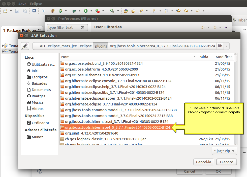Sort files by the Modificat column header

pyautogui.click(x=224, y=57)
